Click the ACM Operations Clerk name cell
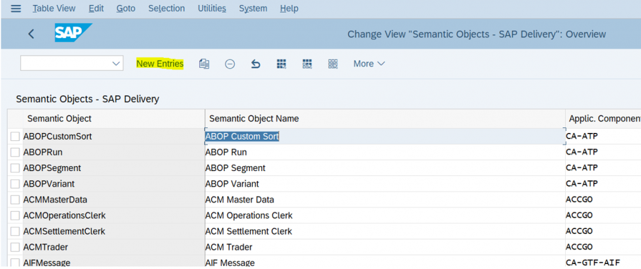 point(385,215)
